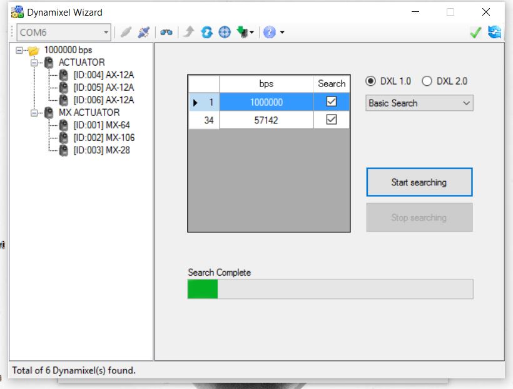
Task: Open the Basic Search dropdown
Action: [419, 103]
